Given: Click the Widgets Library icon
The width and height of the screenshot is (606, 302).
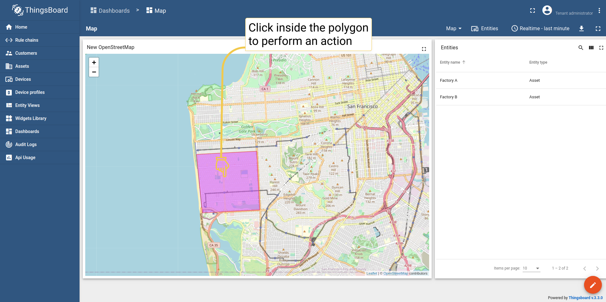Looking at the screenshot, I should 9,118.
